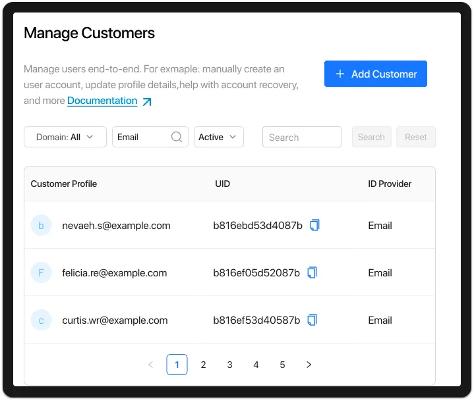Select page 1 in pagination
This screenshot has height=408, width=474.
177,365
